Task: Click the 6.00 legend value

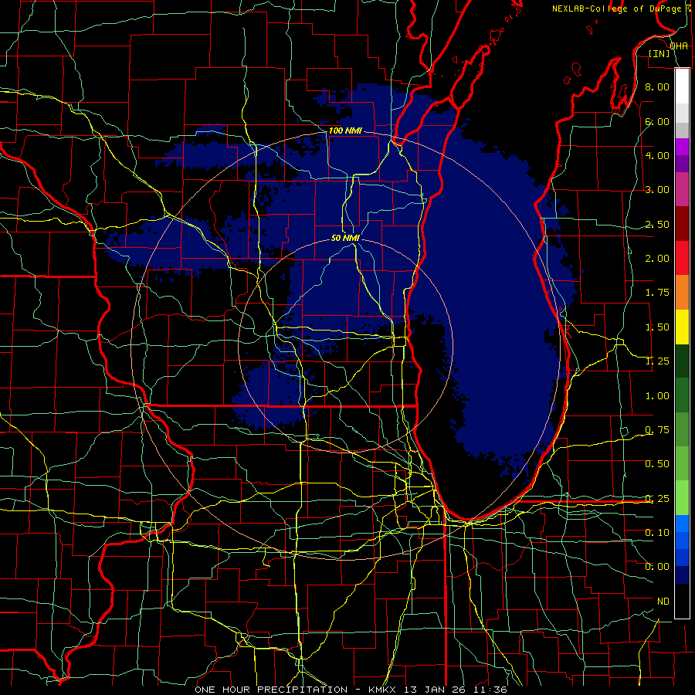Action: pos(657,121)
